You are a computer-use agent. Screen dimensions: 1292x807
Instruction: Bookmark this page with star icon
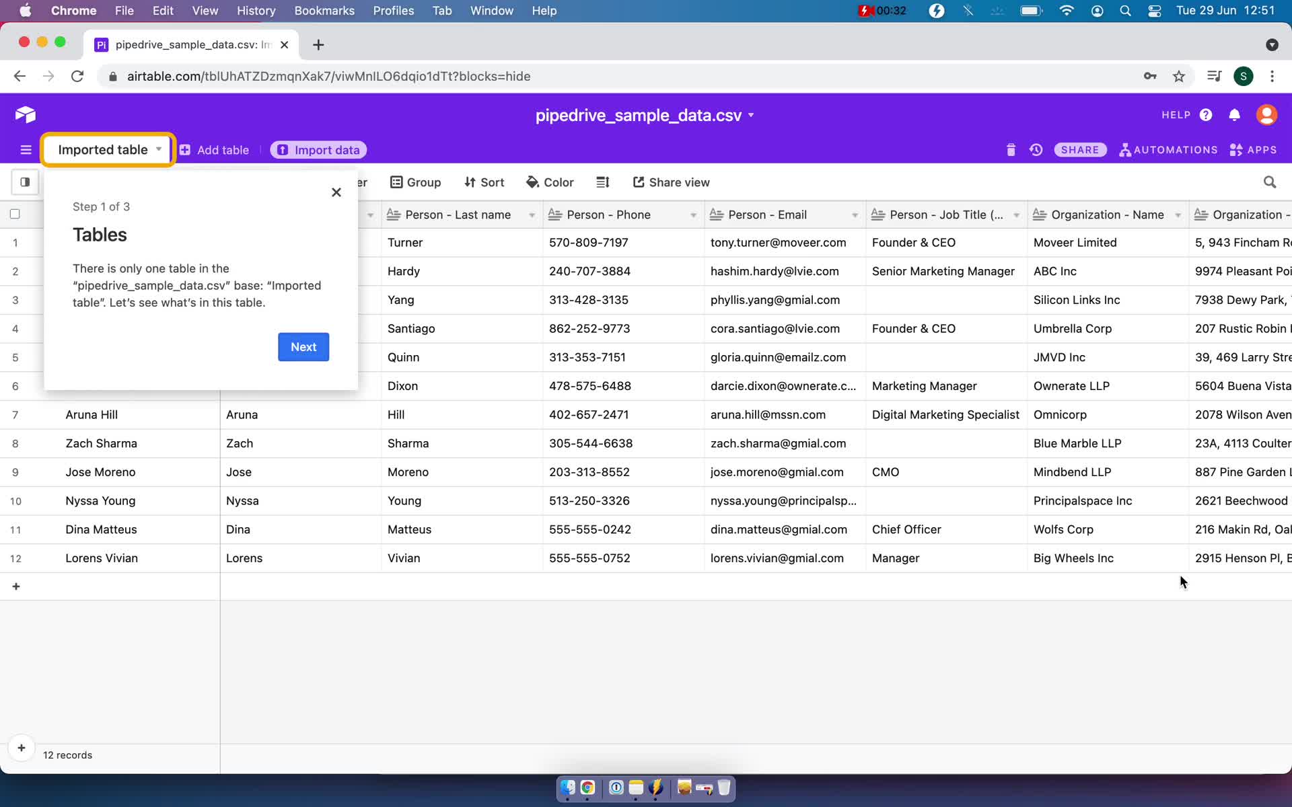point(1179,77)
